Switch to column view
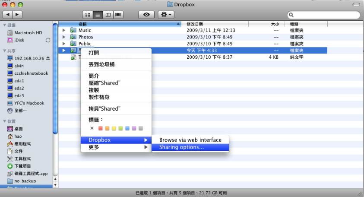Image resolution: width=364 pixels, height=197 pixels. click(x=108, y=15)
